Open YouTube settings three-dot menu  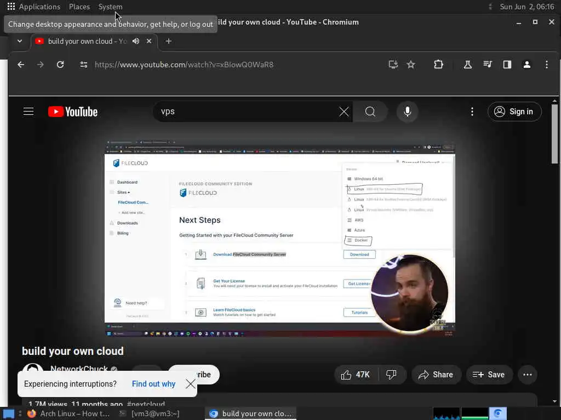(472, 112)
